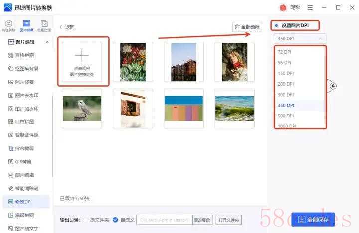Click the 打开文件夹 button

(x=229, y=220)
